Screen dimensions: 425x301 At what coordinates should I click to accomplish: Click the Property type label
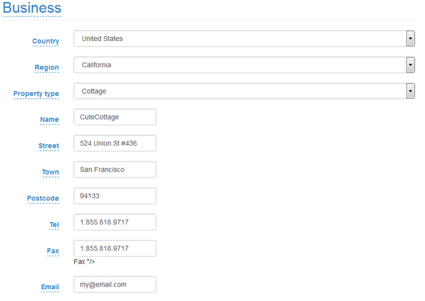tap(36, 94)
